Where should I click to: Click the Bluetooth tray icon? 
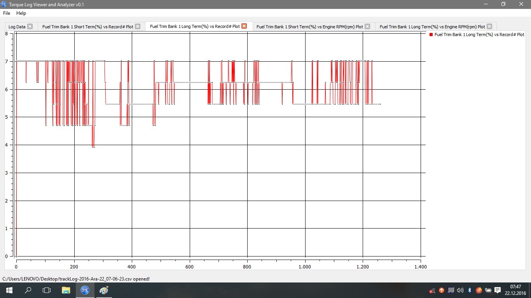coord(470,290)
